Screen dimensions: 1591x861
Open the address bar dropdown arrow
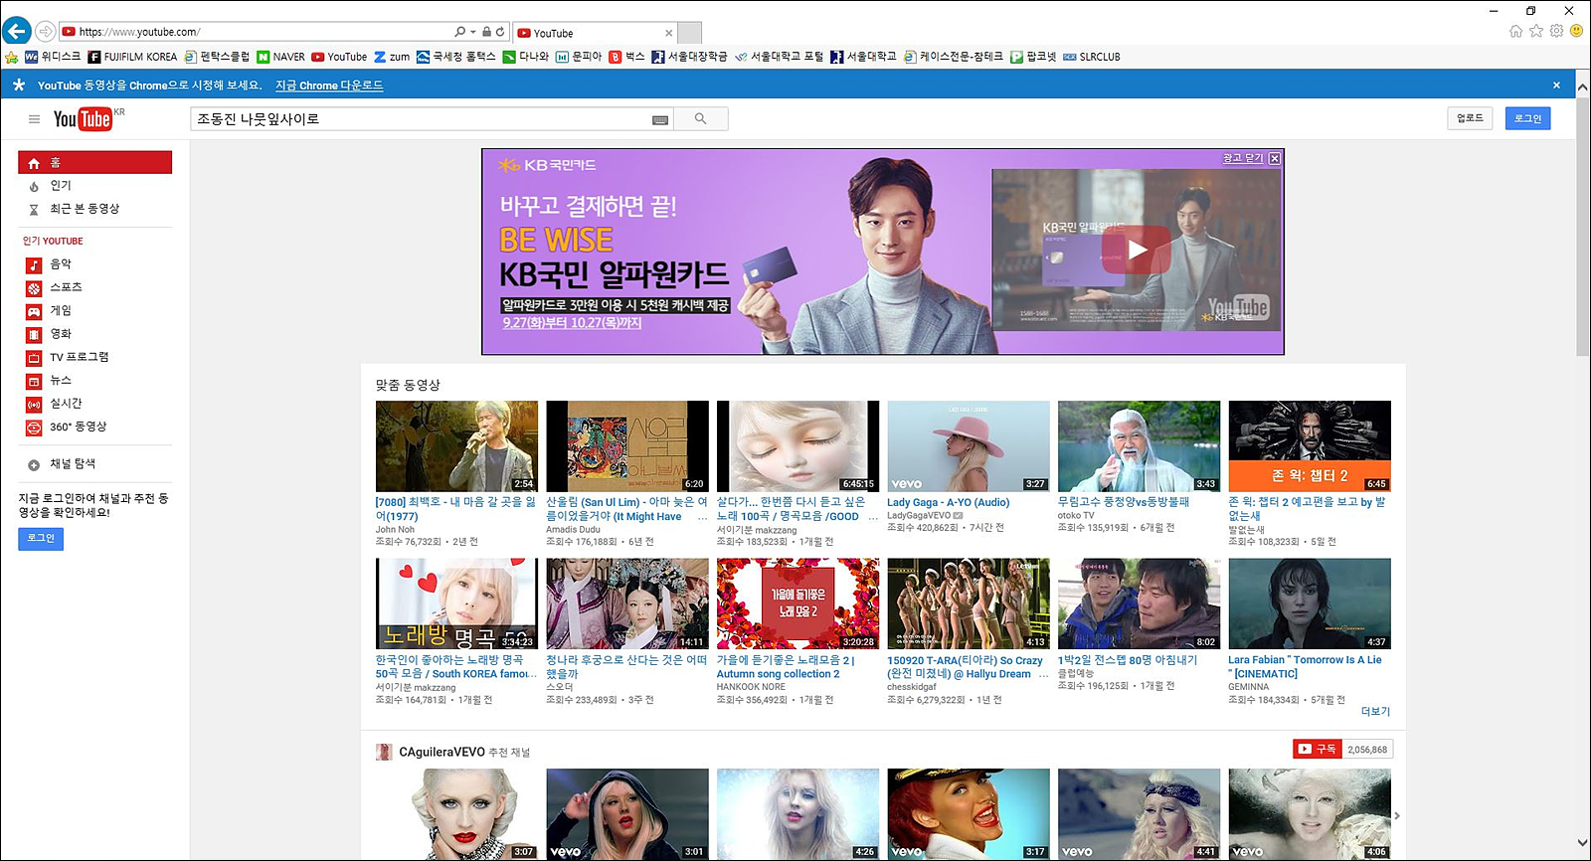(473, 32)
